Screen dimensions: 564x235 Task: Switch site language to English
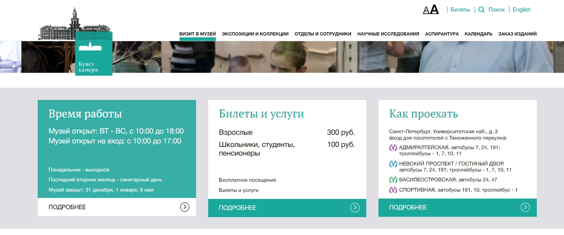[522, 10]
